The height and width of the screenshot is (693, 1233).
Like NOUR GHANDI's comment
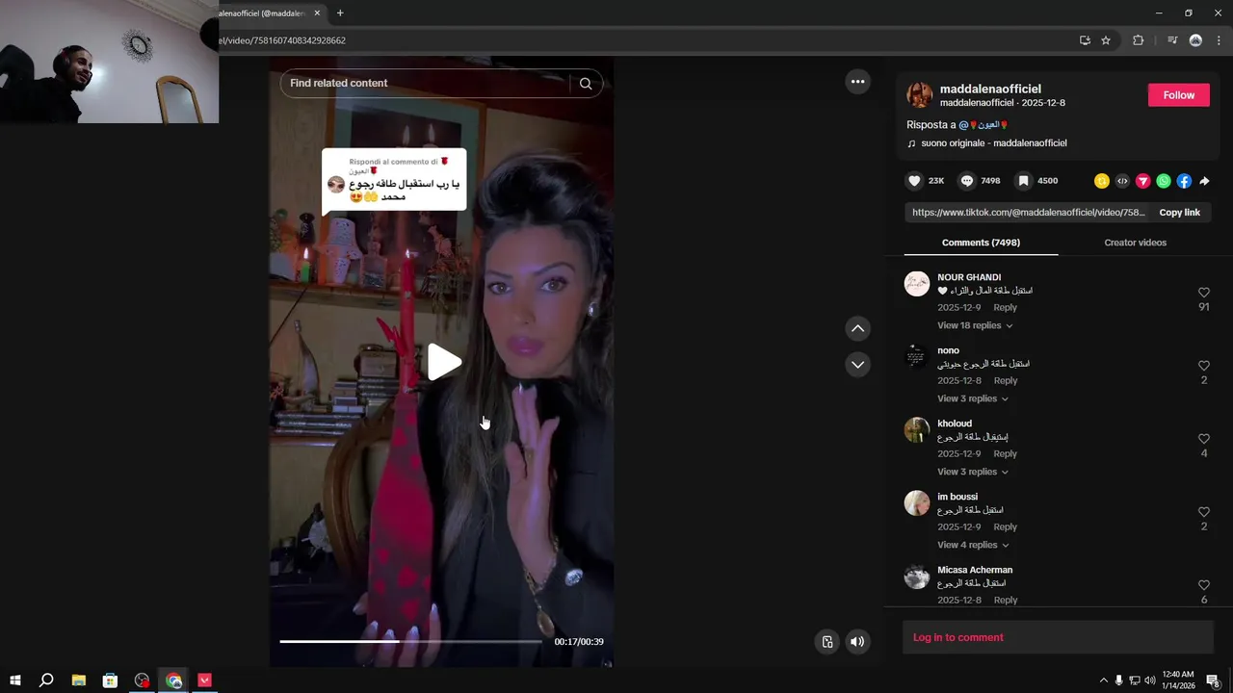coord(1204,293)
